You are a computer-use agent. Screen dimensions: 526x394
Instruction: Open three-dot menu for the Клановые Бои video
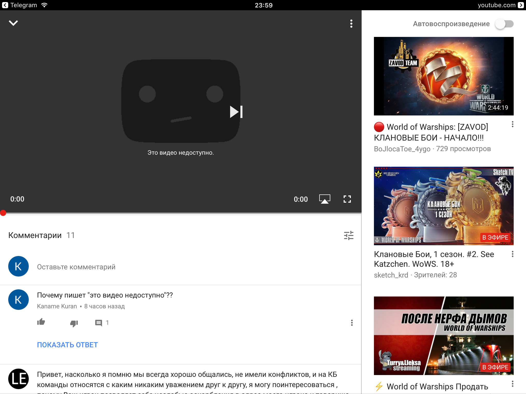click(512, 254)
